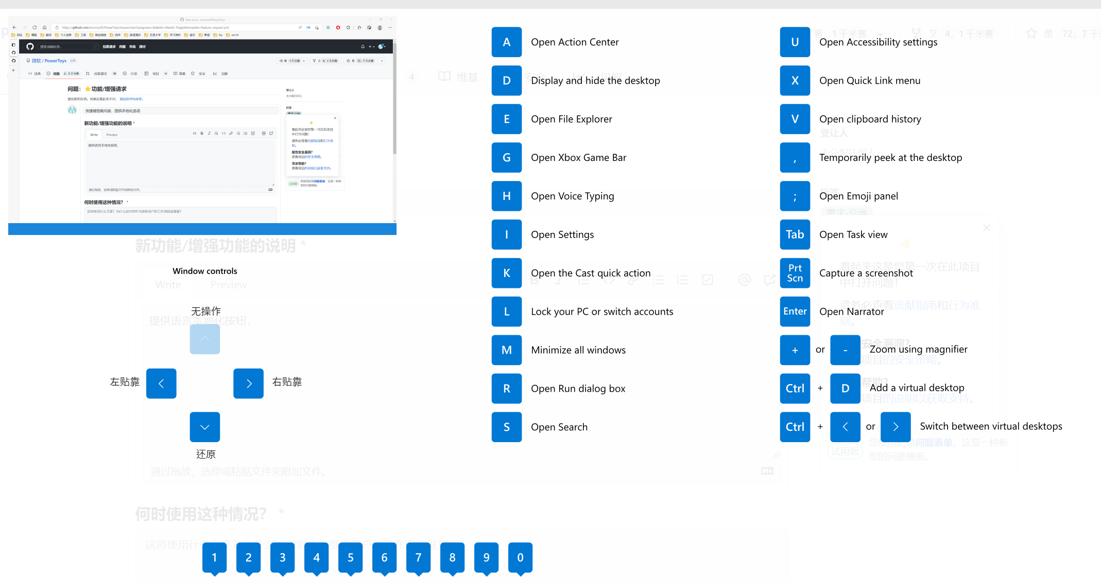Apply italic formatting from the Markdown toolbar
This screenshot has width=1101, height=583.
[209, 133]
